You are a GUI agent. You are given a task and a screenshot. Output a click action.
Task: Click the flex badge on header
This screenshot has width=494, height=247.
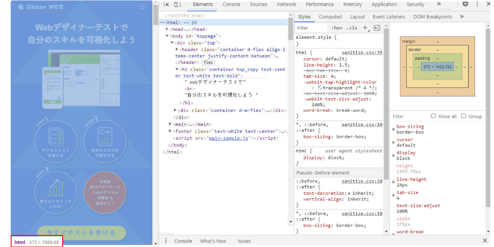click(x=209, y=63)
